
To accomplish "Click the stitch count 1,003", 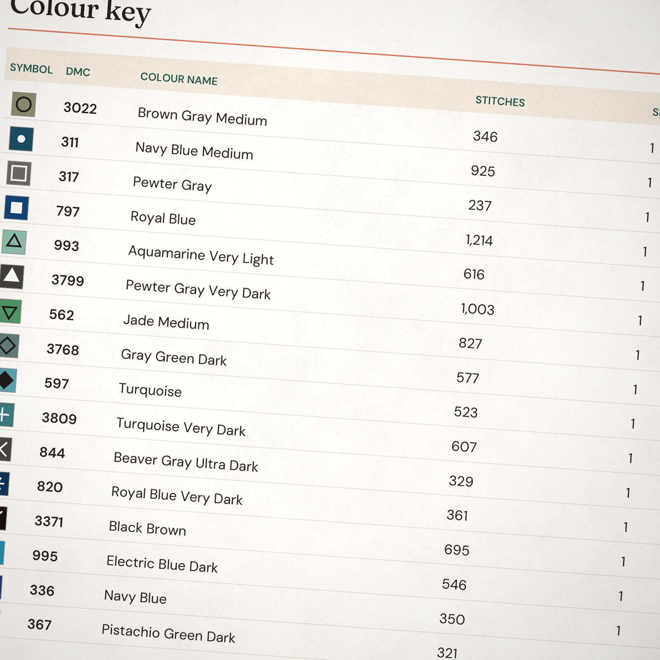I will pos(477,309).
